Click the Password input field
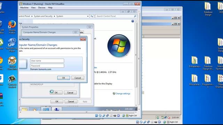The width and height of the screenshot is (223, 125). coord(47,66)
